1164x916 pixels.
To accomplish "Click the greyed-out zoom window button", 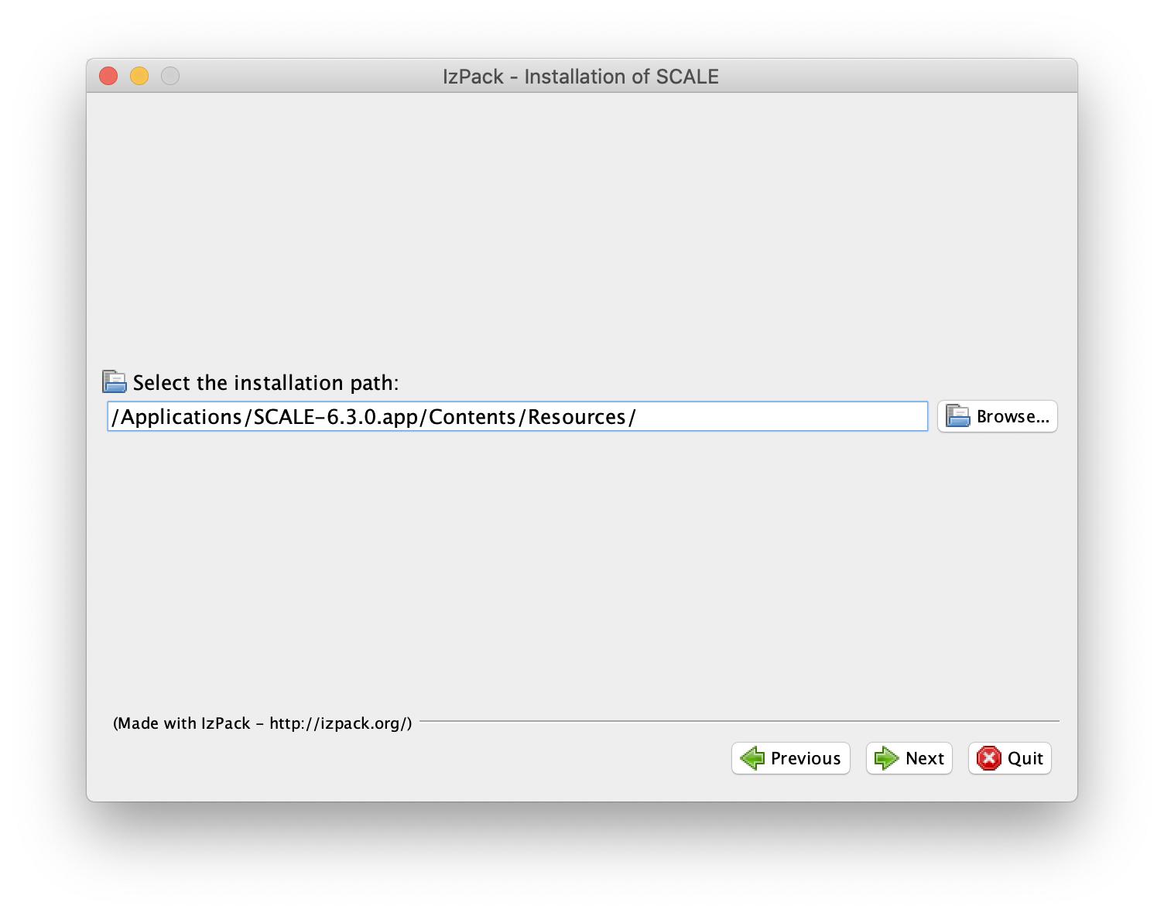I will [170, 76].
